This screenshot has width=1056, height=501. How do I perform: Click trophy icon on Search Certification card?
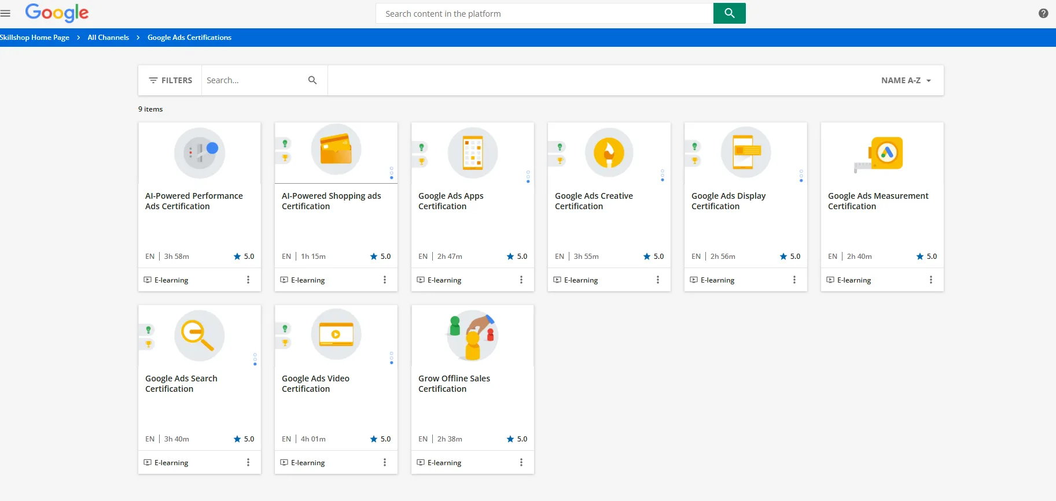pos(148,344)
